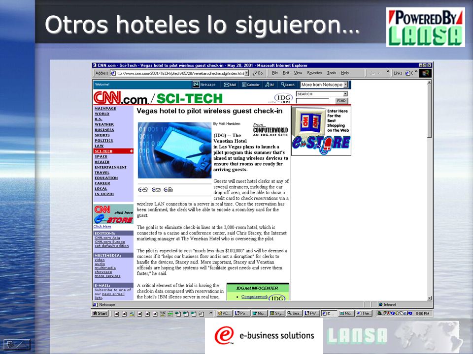
Task: Click the Netscape N logo icon
Action: pyautogui.click(x=196, y=85)
